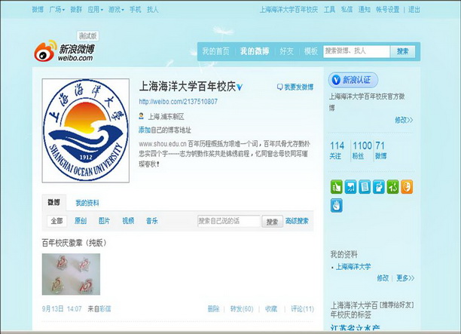Open the anniversary badge photo thumbnail

71,274
